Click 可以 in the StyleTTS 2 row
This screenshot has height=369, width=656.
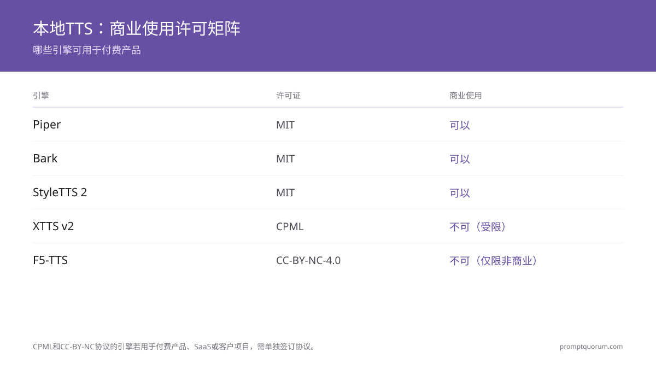[460, 192]
